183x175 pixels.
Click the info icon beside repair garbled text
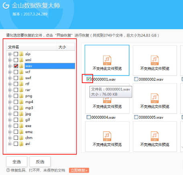(x=8, y=170)
